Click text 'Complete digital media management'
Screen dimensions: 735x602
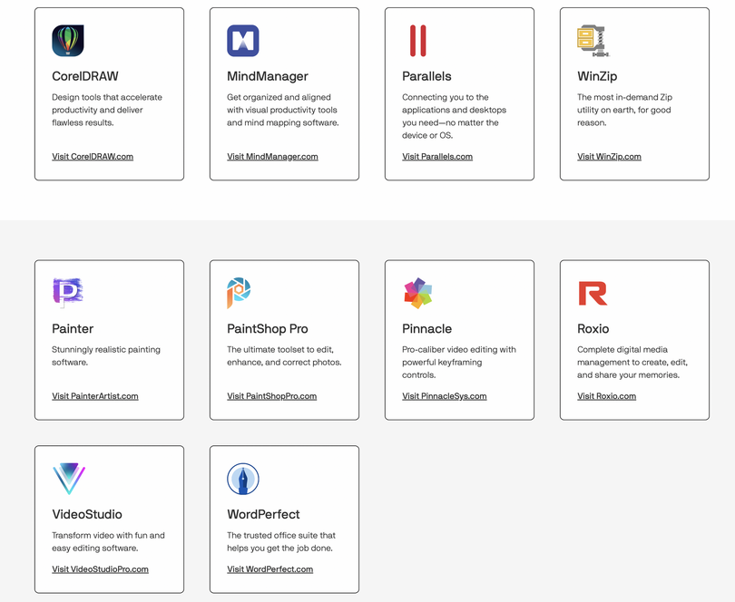(632, 362)
